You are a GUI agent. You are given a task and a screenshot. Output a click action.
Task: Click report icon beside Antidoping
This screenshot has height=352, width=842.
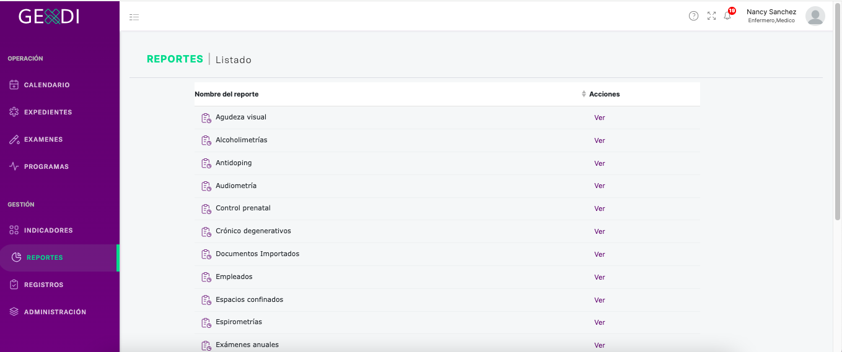(206, 163)
